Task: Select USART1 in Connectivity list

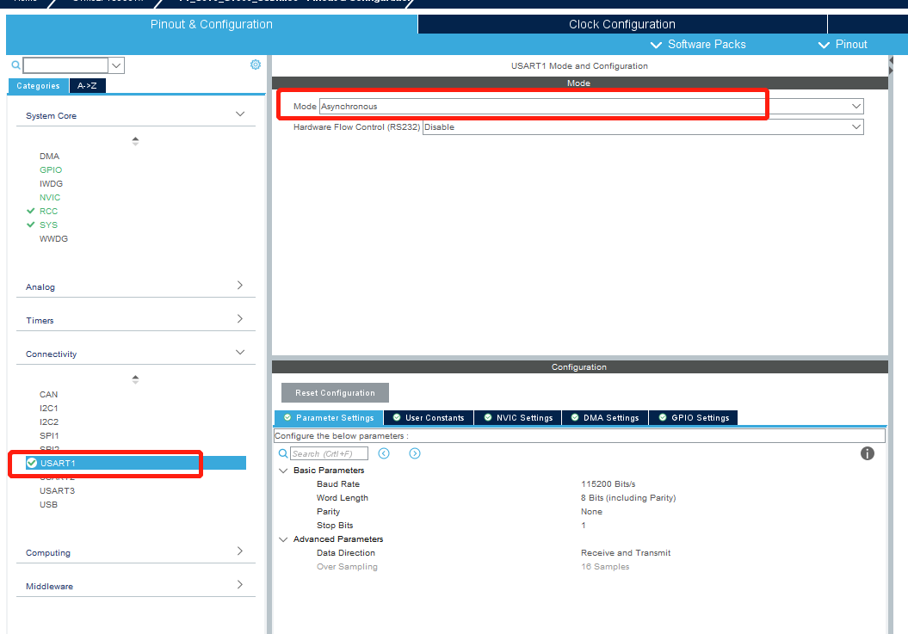Action: pyautogui.click(x=136, y=463)
